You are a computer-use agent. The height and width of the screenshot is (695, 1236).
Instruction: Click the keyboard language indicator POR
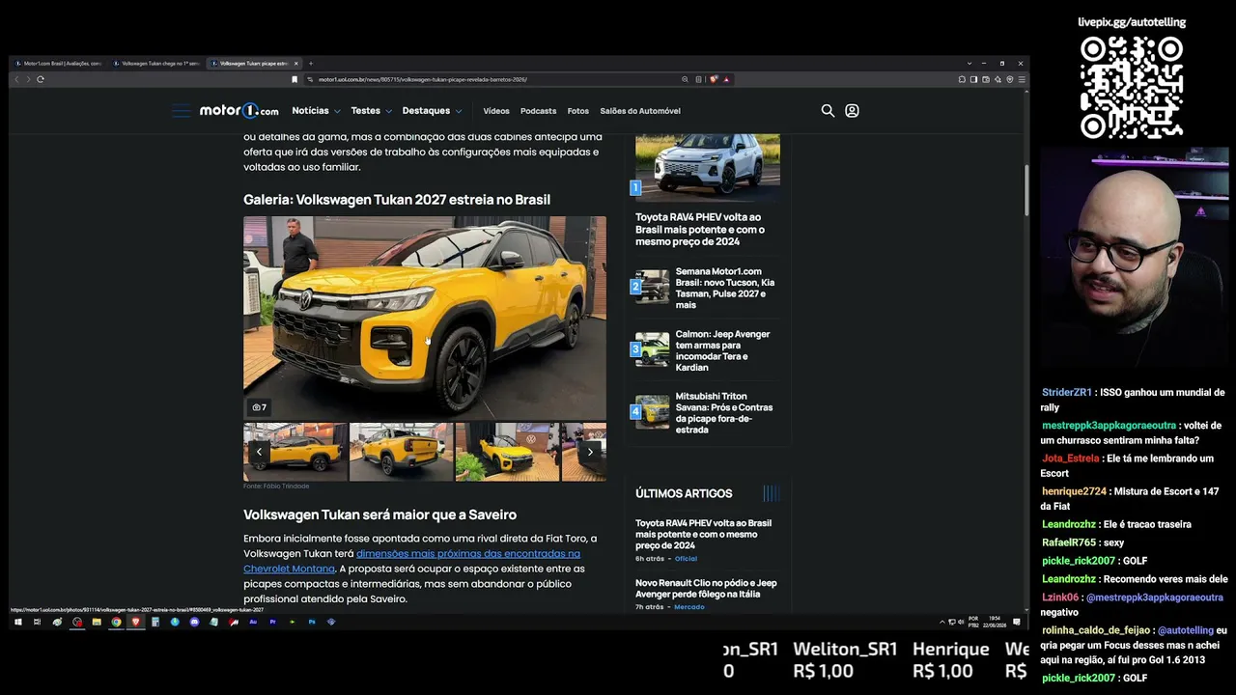pyautogui.click(x=972, y=623)
